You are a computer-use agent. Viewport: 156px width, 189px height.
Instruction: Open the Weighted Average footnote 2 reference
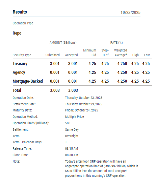[126, 54]
